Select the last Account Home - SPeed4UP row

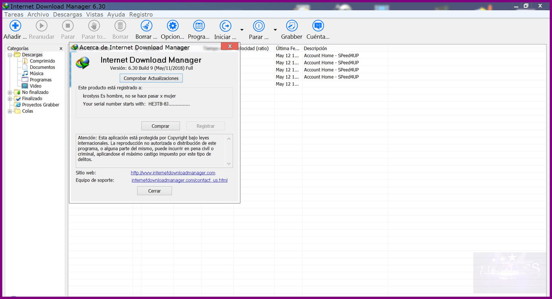[x=331, y=77]
